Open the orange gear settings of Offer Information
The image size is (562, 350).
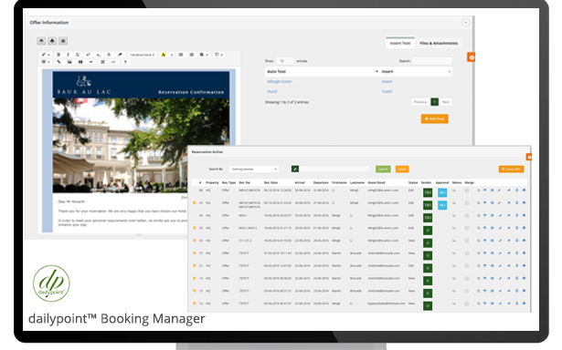click(x=471, y=57)
